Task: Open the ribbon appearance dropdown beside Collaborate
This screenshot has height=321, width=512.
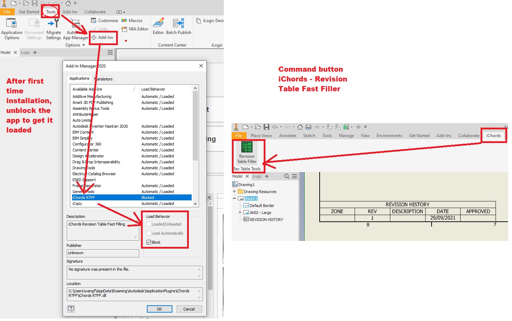Action: coord(120,12)
